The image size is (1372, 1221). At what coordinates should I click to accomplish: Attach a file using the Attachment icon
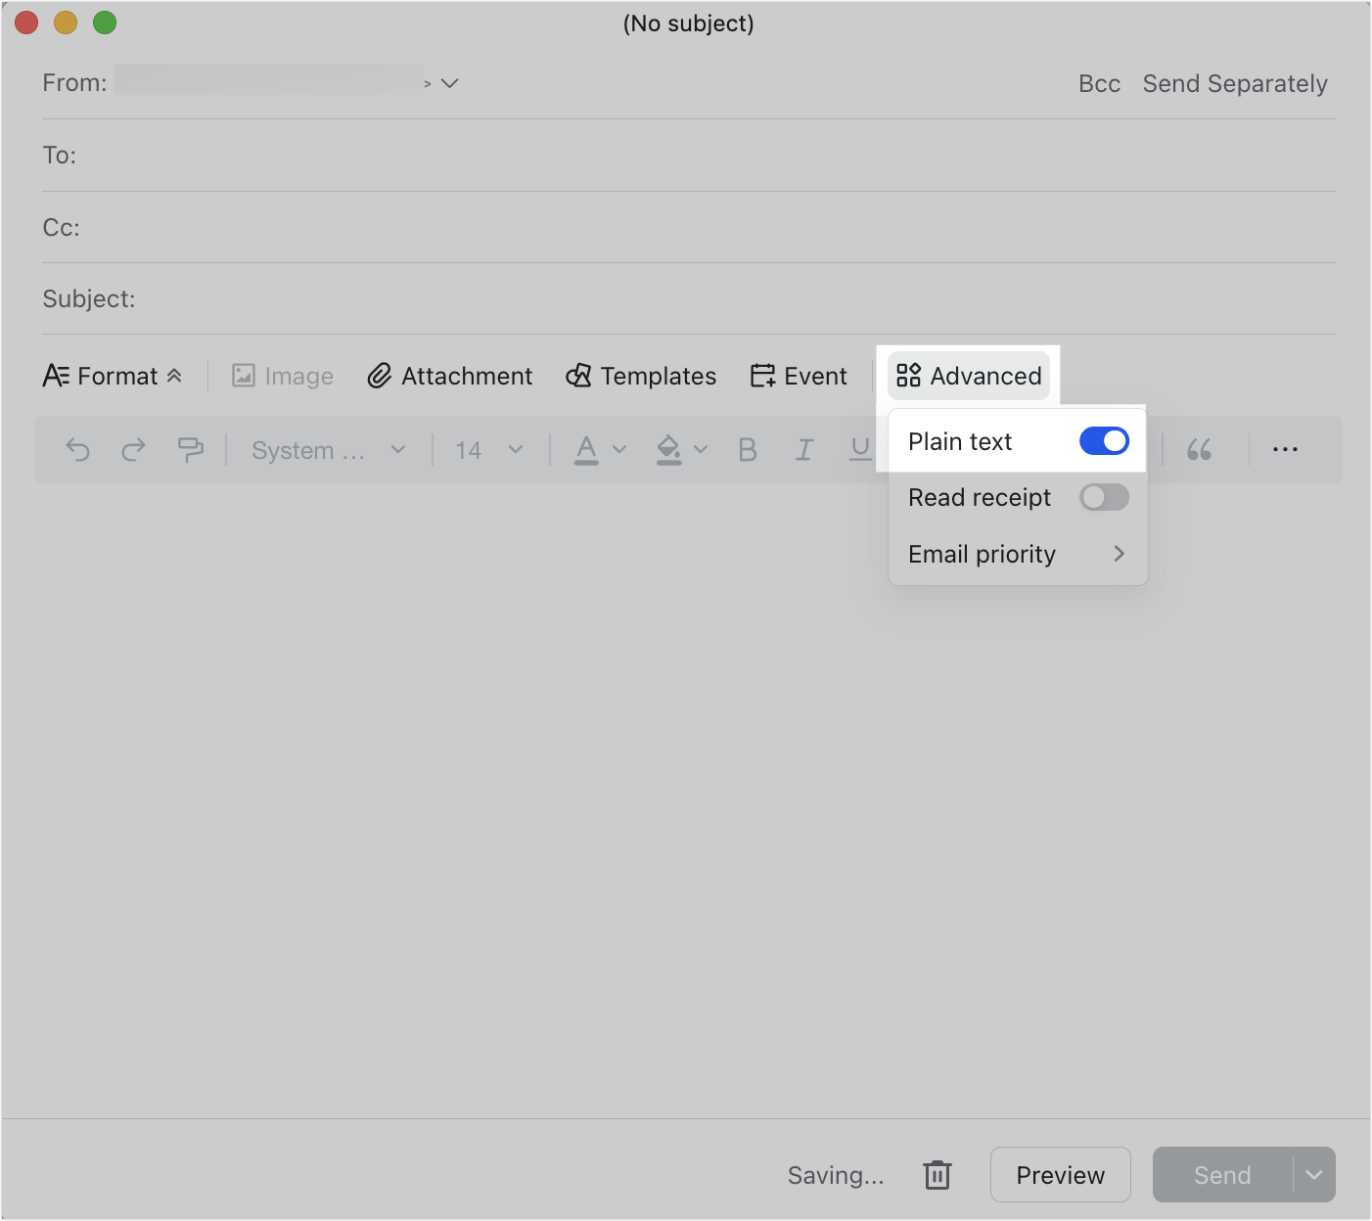tap(449, 376)
